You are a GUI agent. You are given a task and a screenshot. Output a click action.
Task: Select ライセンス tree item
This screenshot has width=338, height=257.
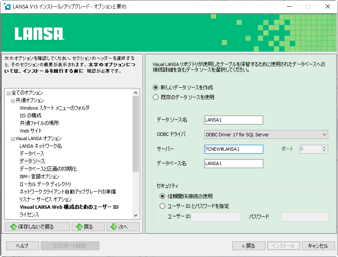[x=29, y=215]
